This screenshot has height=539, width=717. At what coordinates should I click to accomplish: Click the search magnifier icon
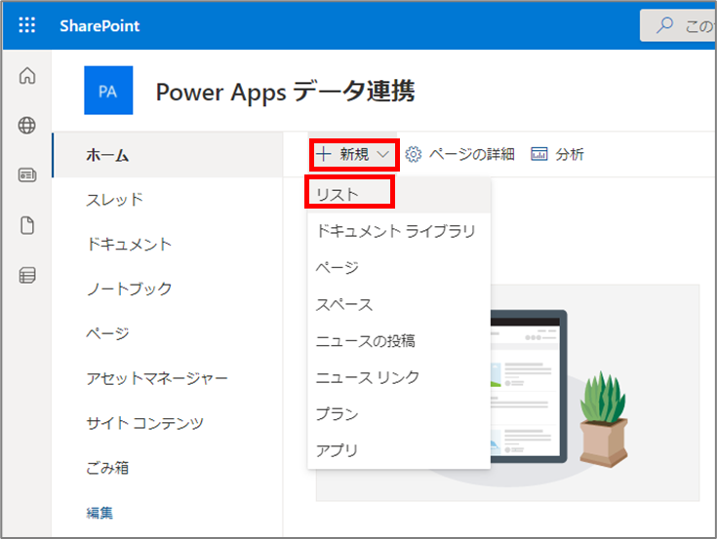click(665, 25)
